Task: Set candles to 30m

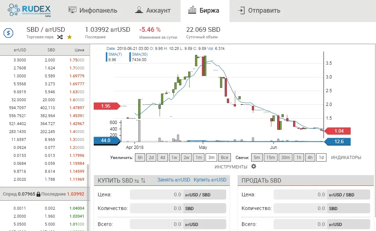Action: pos(286,158)
